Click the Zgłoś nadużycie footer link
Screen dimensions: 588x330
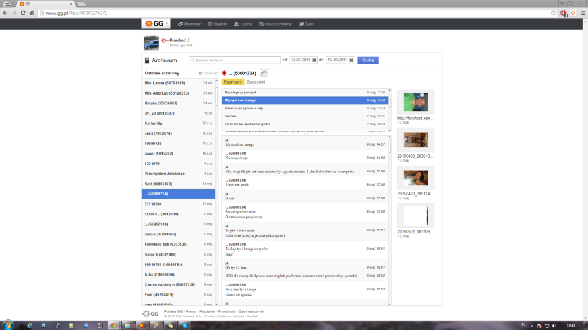coord(251,312)
